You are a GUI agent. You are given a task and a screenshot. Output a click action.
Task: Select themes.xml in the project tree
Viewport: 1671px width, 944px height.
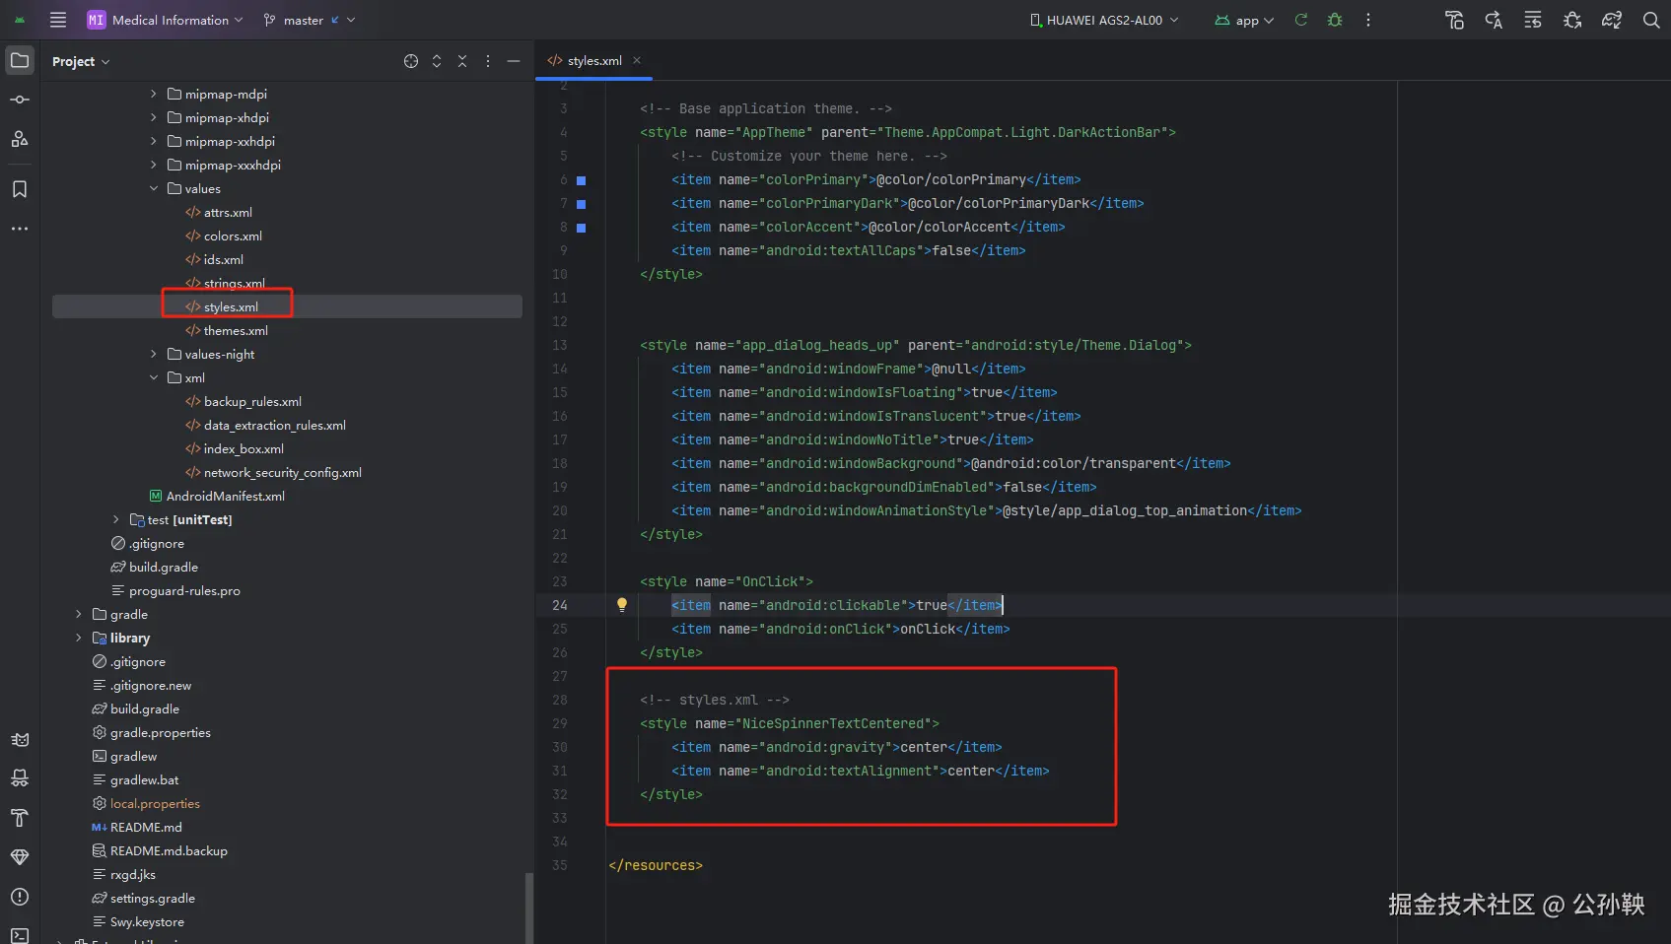(236, 330)
